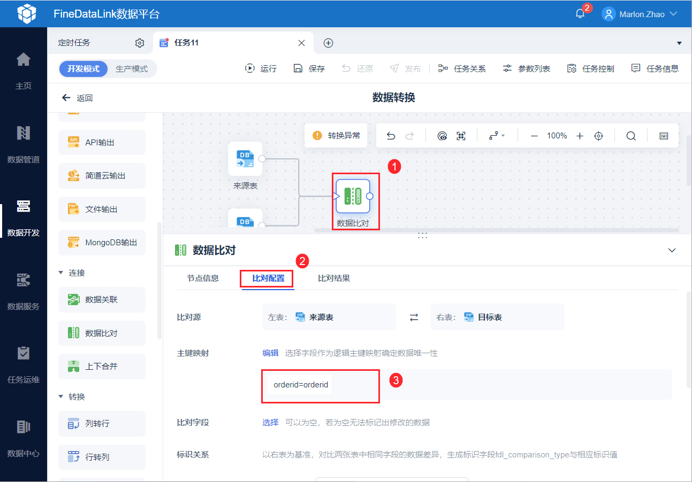Click the 100% zoom value
This screenshot has width=692, height=482.
click(557, 136)
